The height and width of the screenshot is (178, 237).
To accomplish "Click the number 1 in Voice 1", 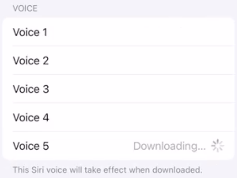I will tap(45, 32).
